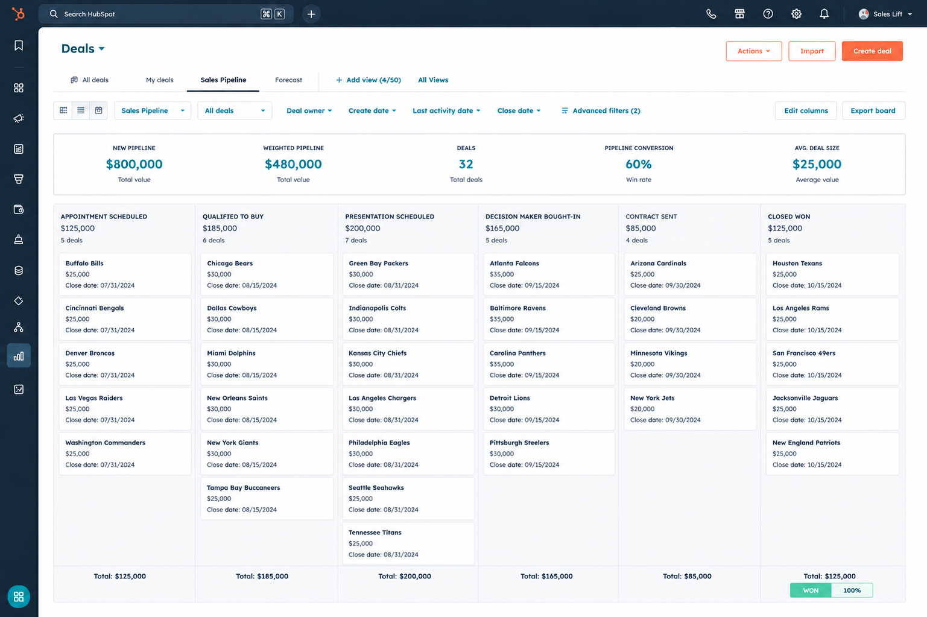The height and width of the screenshot is (617, 927).
Task: Select the Sales Pipeline tab
Action: click(223, 80)
